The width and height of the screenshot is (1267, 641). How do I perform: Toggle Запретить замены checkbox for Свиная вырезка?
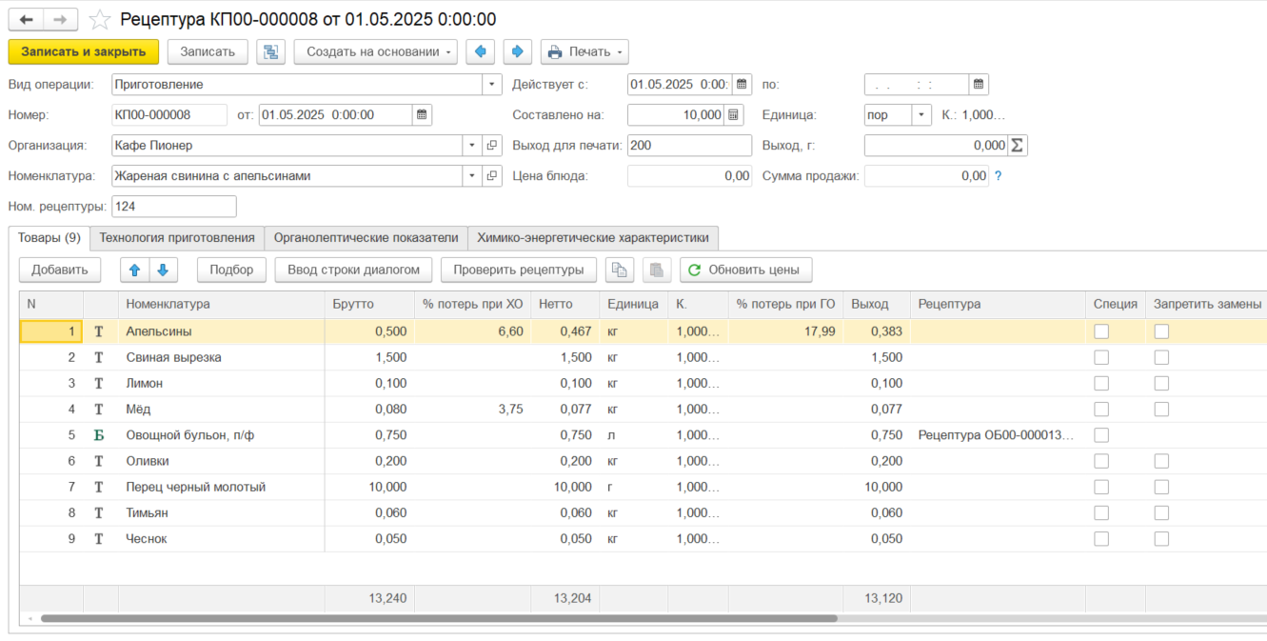pyautogui.click(x=1161, y=357)
